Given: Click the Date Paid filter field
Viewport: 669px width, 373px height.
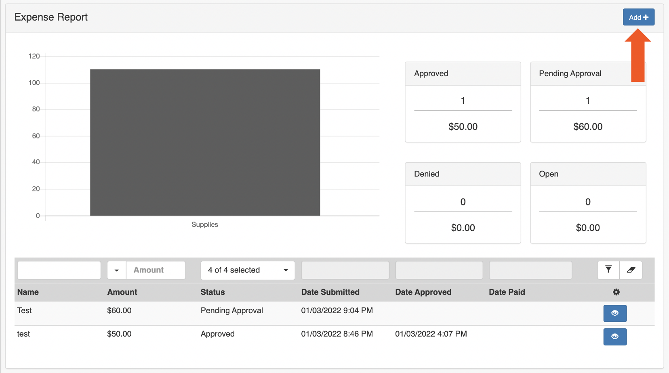Looking at the screenshot, I should tap(530, 270).
